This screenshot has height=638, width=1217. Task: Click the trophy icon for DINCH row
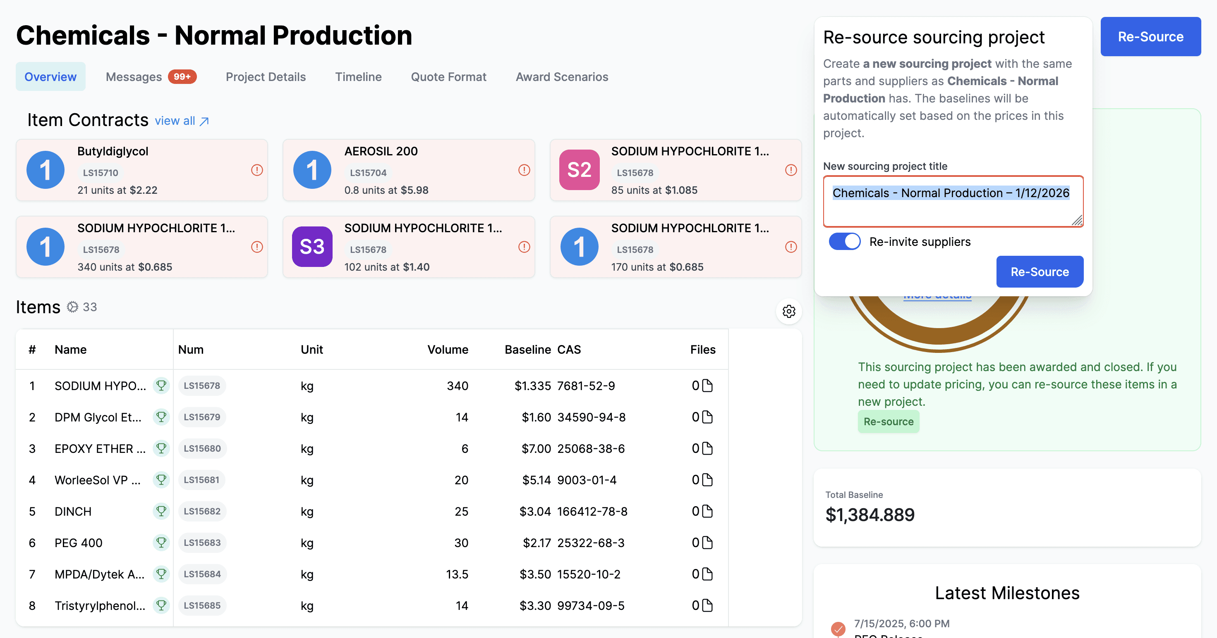[161, 511]
